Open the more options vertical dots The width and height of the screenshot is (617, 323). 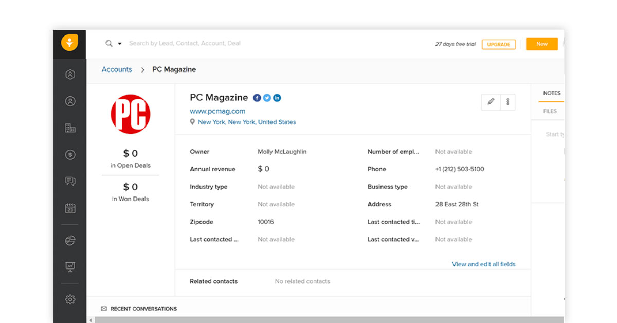507,102
